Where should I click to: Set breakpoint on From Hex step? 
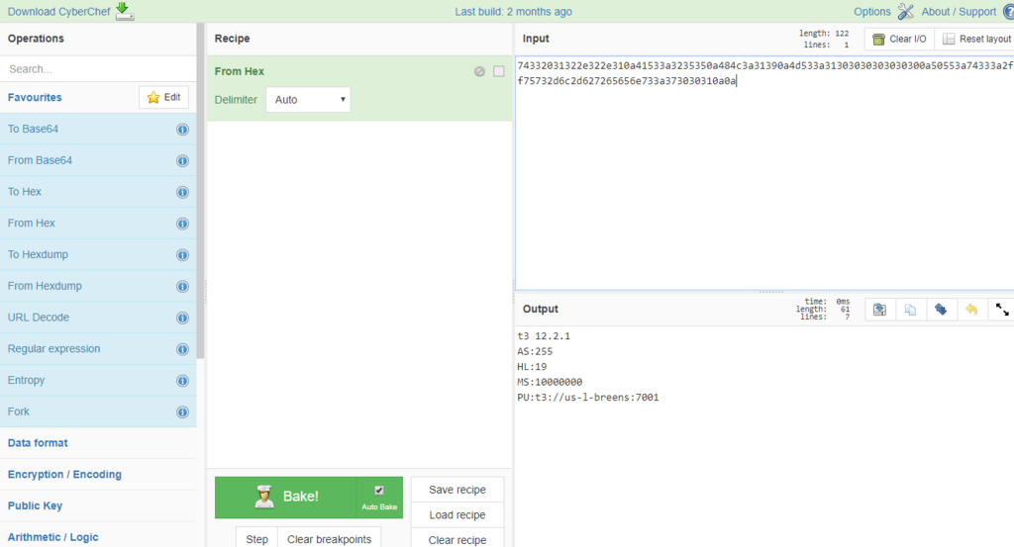point(499,71)
